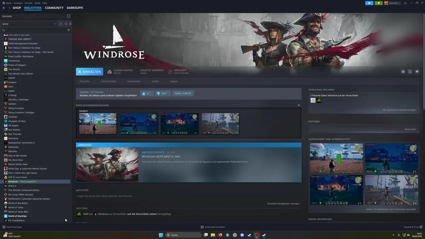Open the first Gestern summary screenshot
The width and height of the screenshot is (425, 239).
point(98,124)
